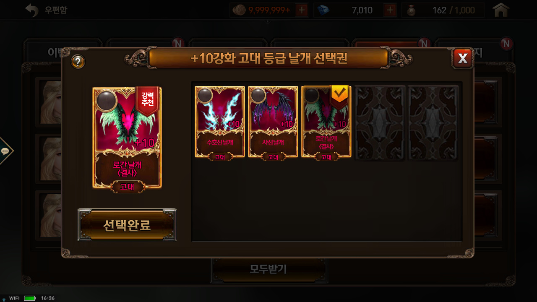Close the wing selection popup
Viewport: 537px width, 302px height.
pyautogui.click(x=463, y=59)
